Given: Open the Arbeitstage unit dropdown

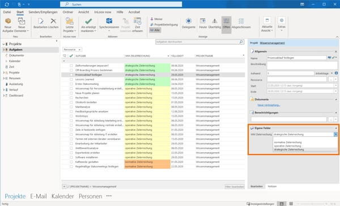Looking at the screenshot, I should click(x=331, y=74).
